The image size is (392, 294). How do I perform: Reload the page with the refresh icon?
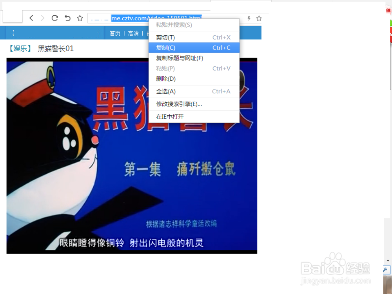tap(54, 18)
